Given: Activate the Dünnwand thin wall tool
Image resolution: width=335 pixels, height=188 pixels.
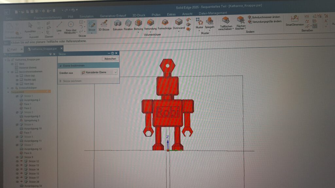Looking at the screenshot, I should (179, 23).
